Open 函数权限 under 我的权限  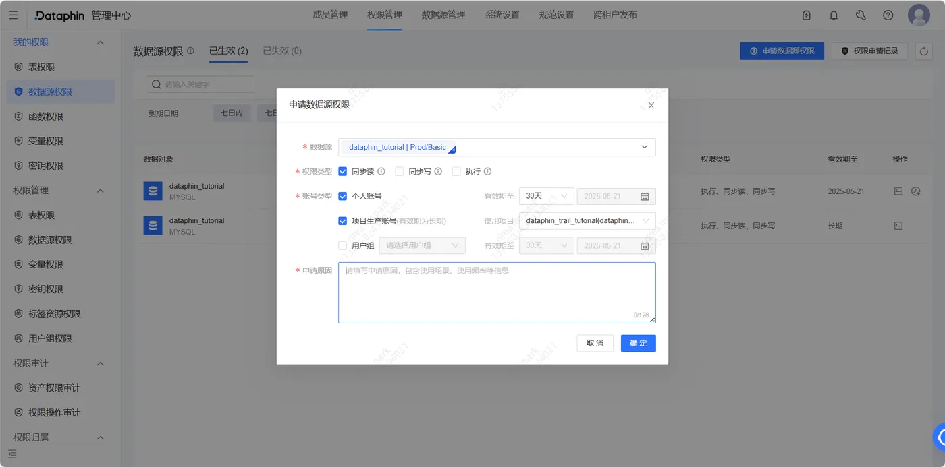point(46,117)
